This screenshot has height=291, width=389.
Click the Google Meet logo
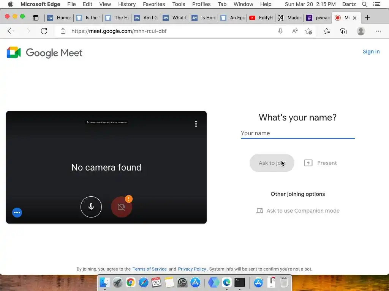[x=44, y=52]
